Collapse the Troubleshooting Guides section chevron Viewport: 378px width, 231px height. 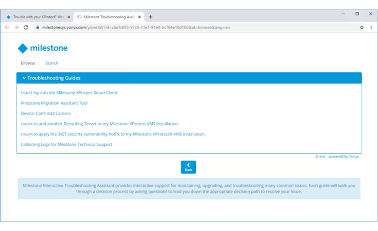click(24, 78)
